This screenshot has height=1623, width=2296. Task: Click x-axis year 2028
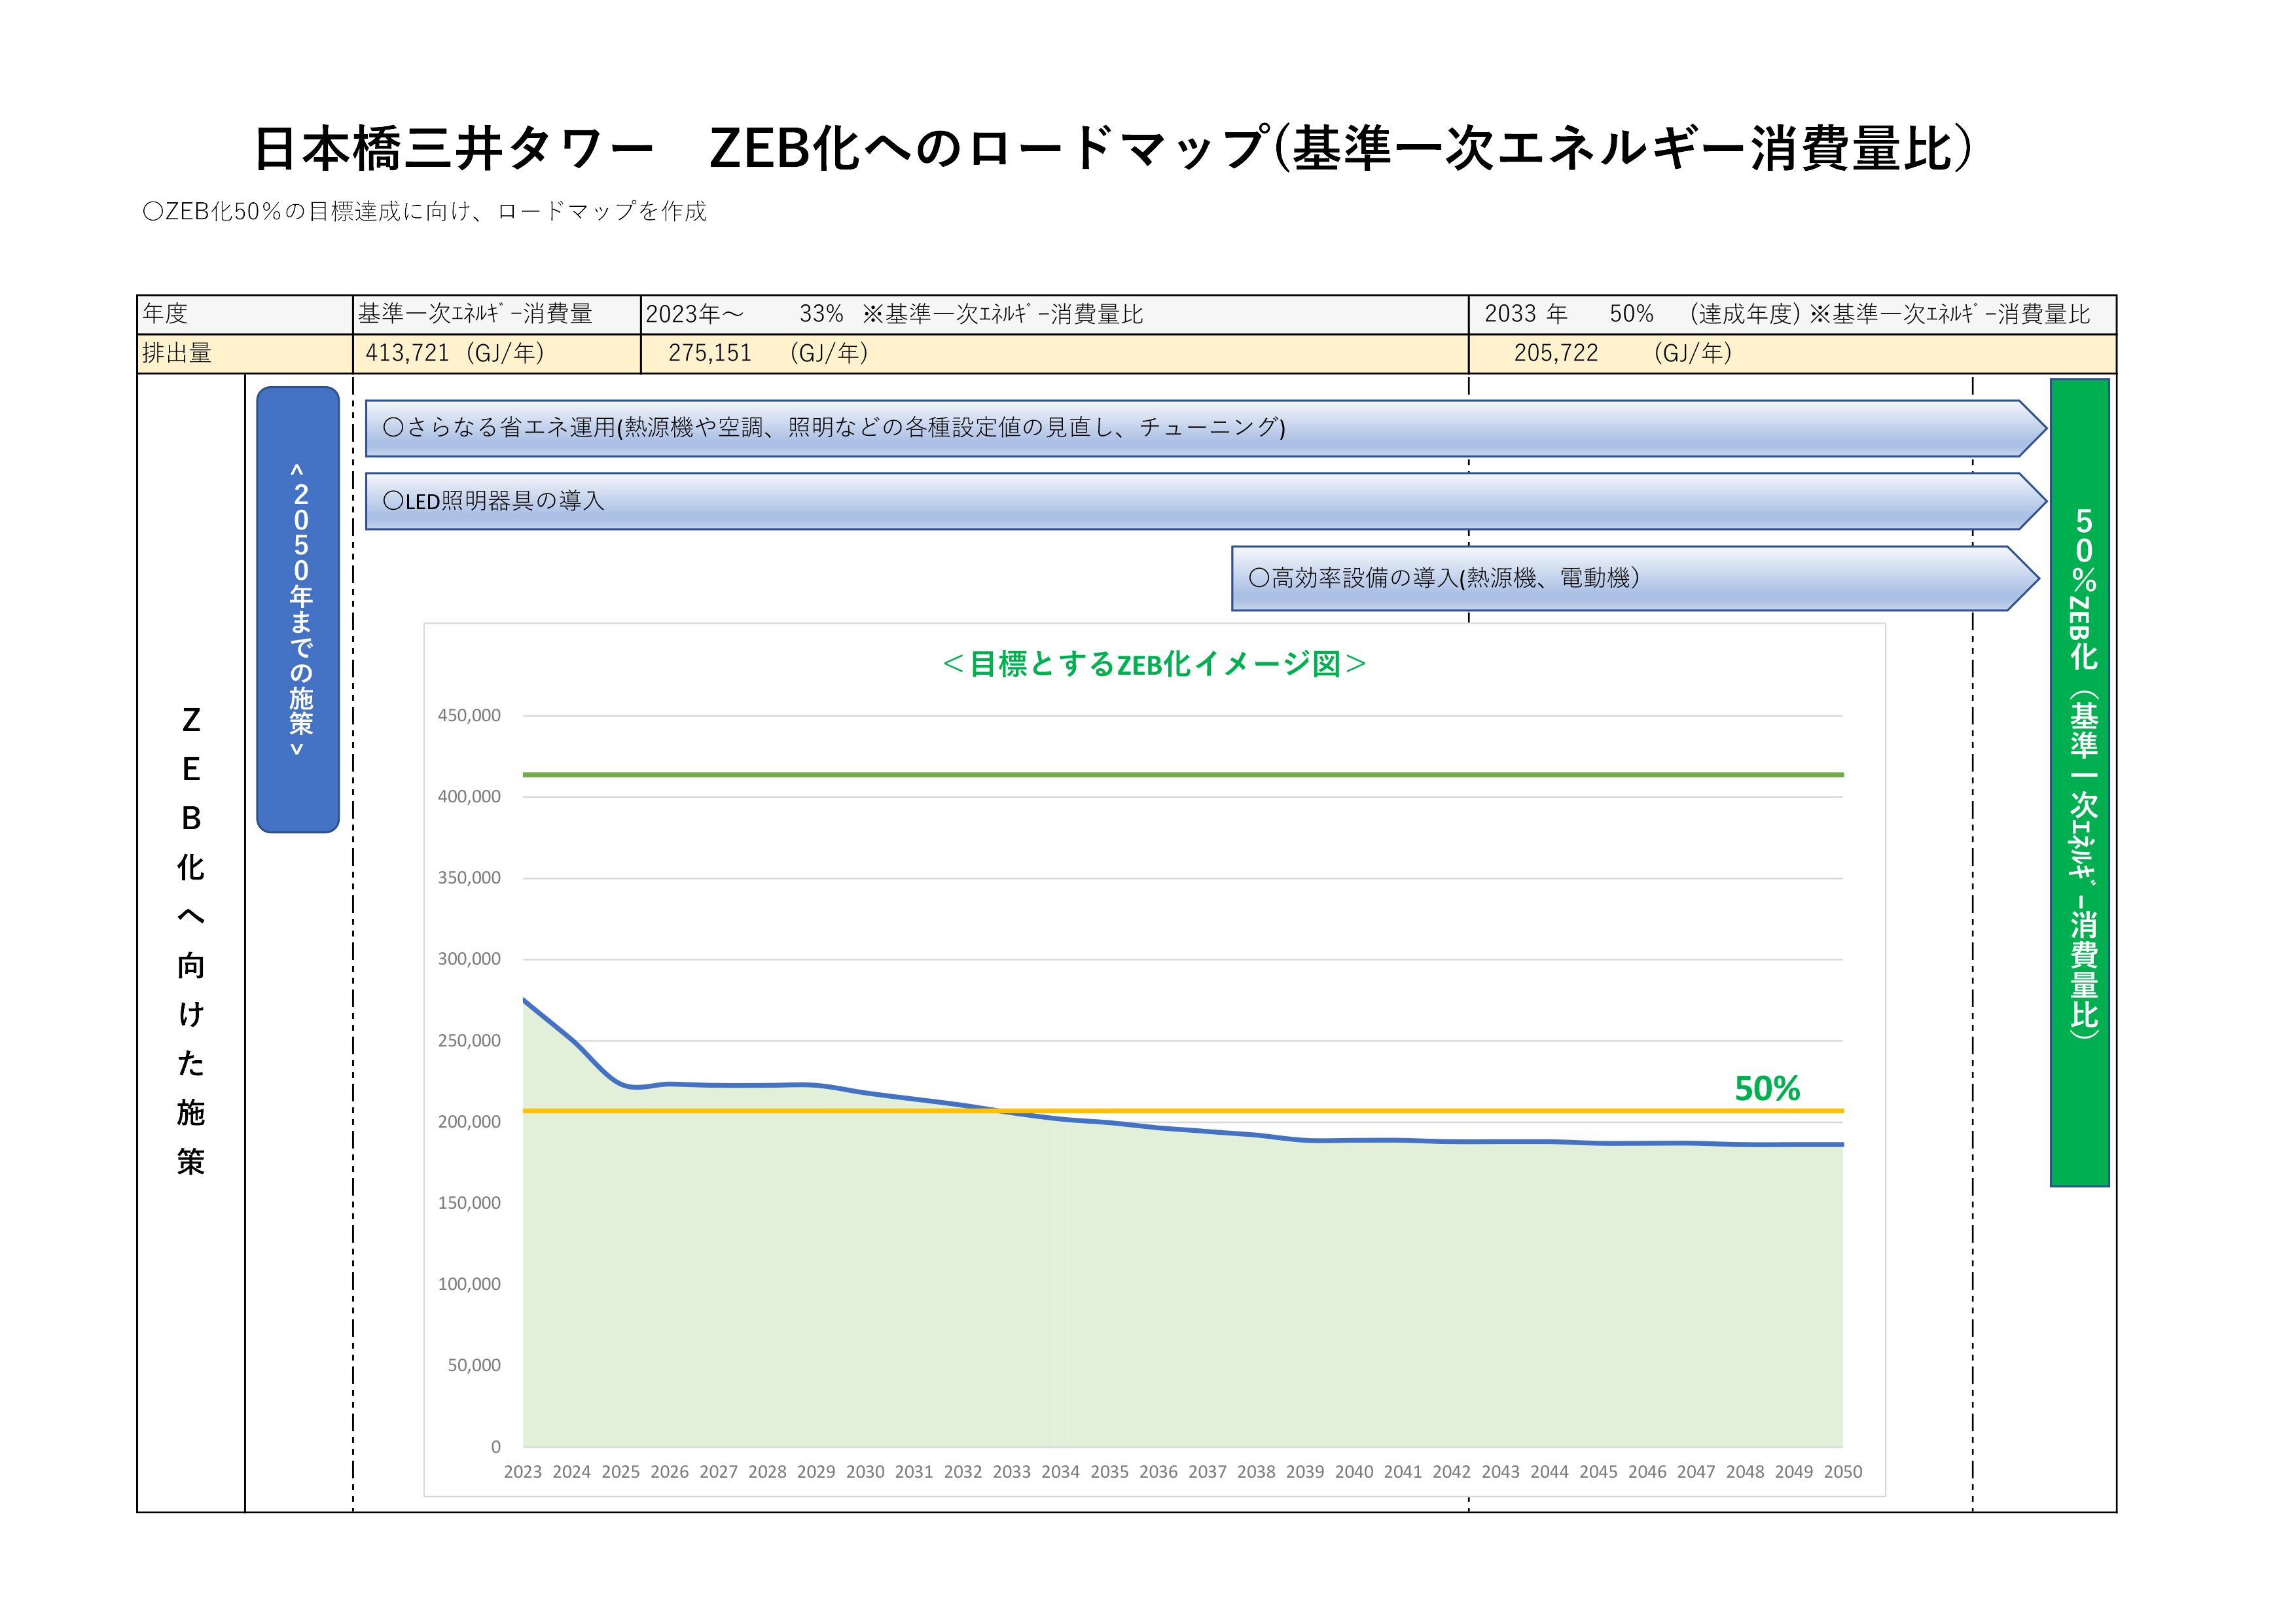tap(767, 1472)
